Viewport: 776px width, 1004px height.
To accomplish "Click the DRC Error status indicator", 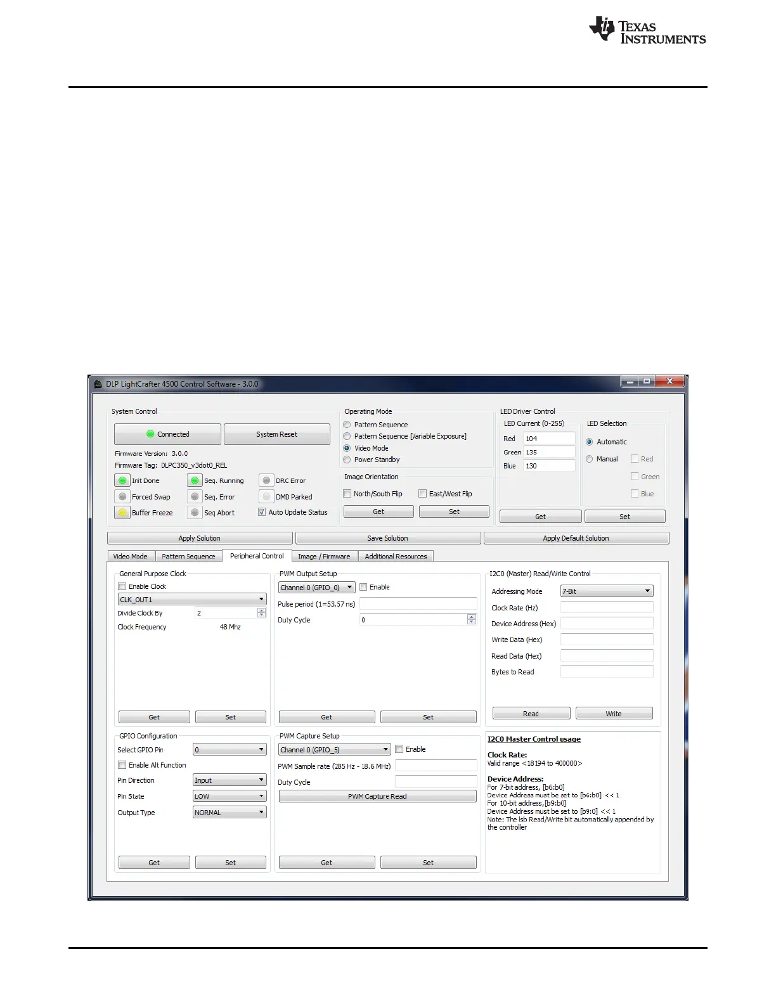I will 266,480.
